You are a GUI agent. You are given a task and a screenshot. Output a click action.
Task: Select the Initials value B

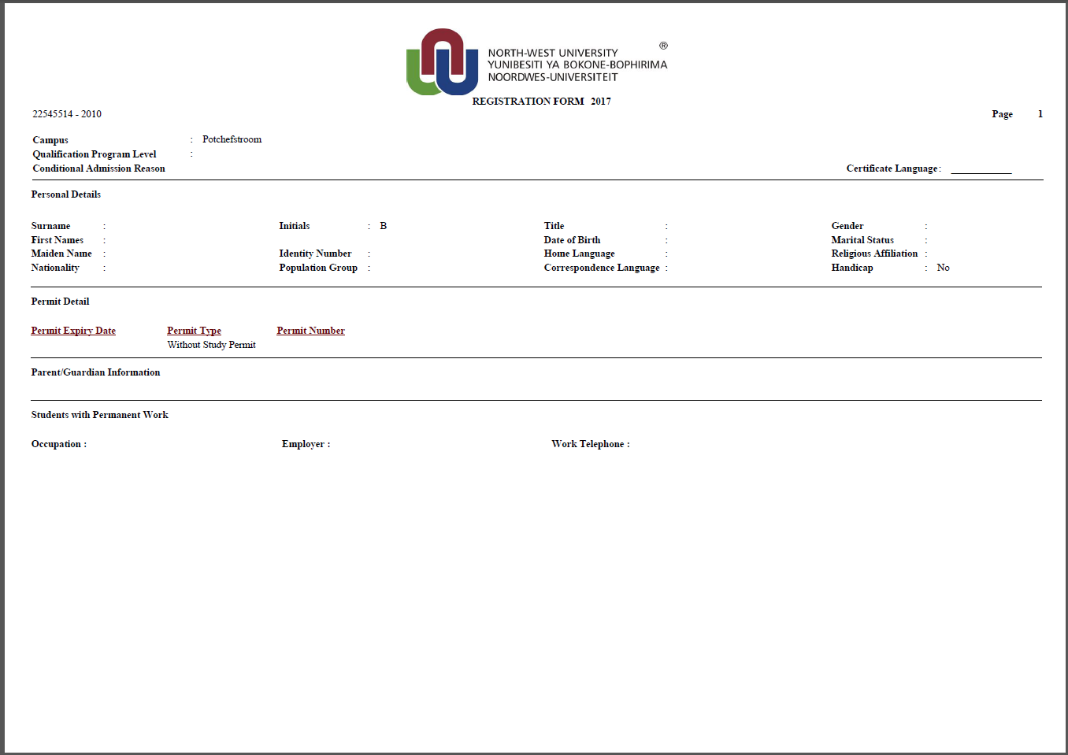click(x=383, y=225)
